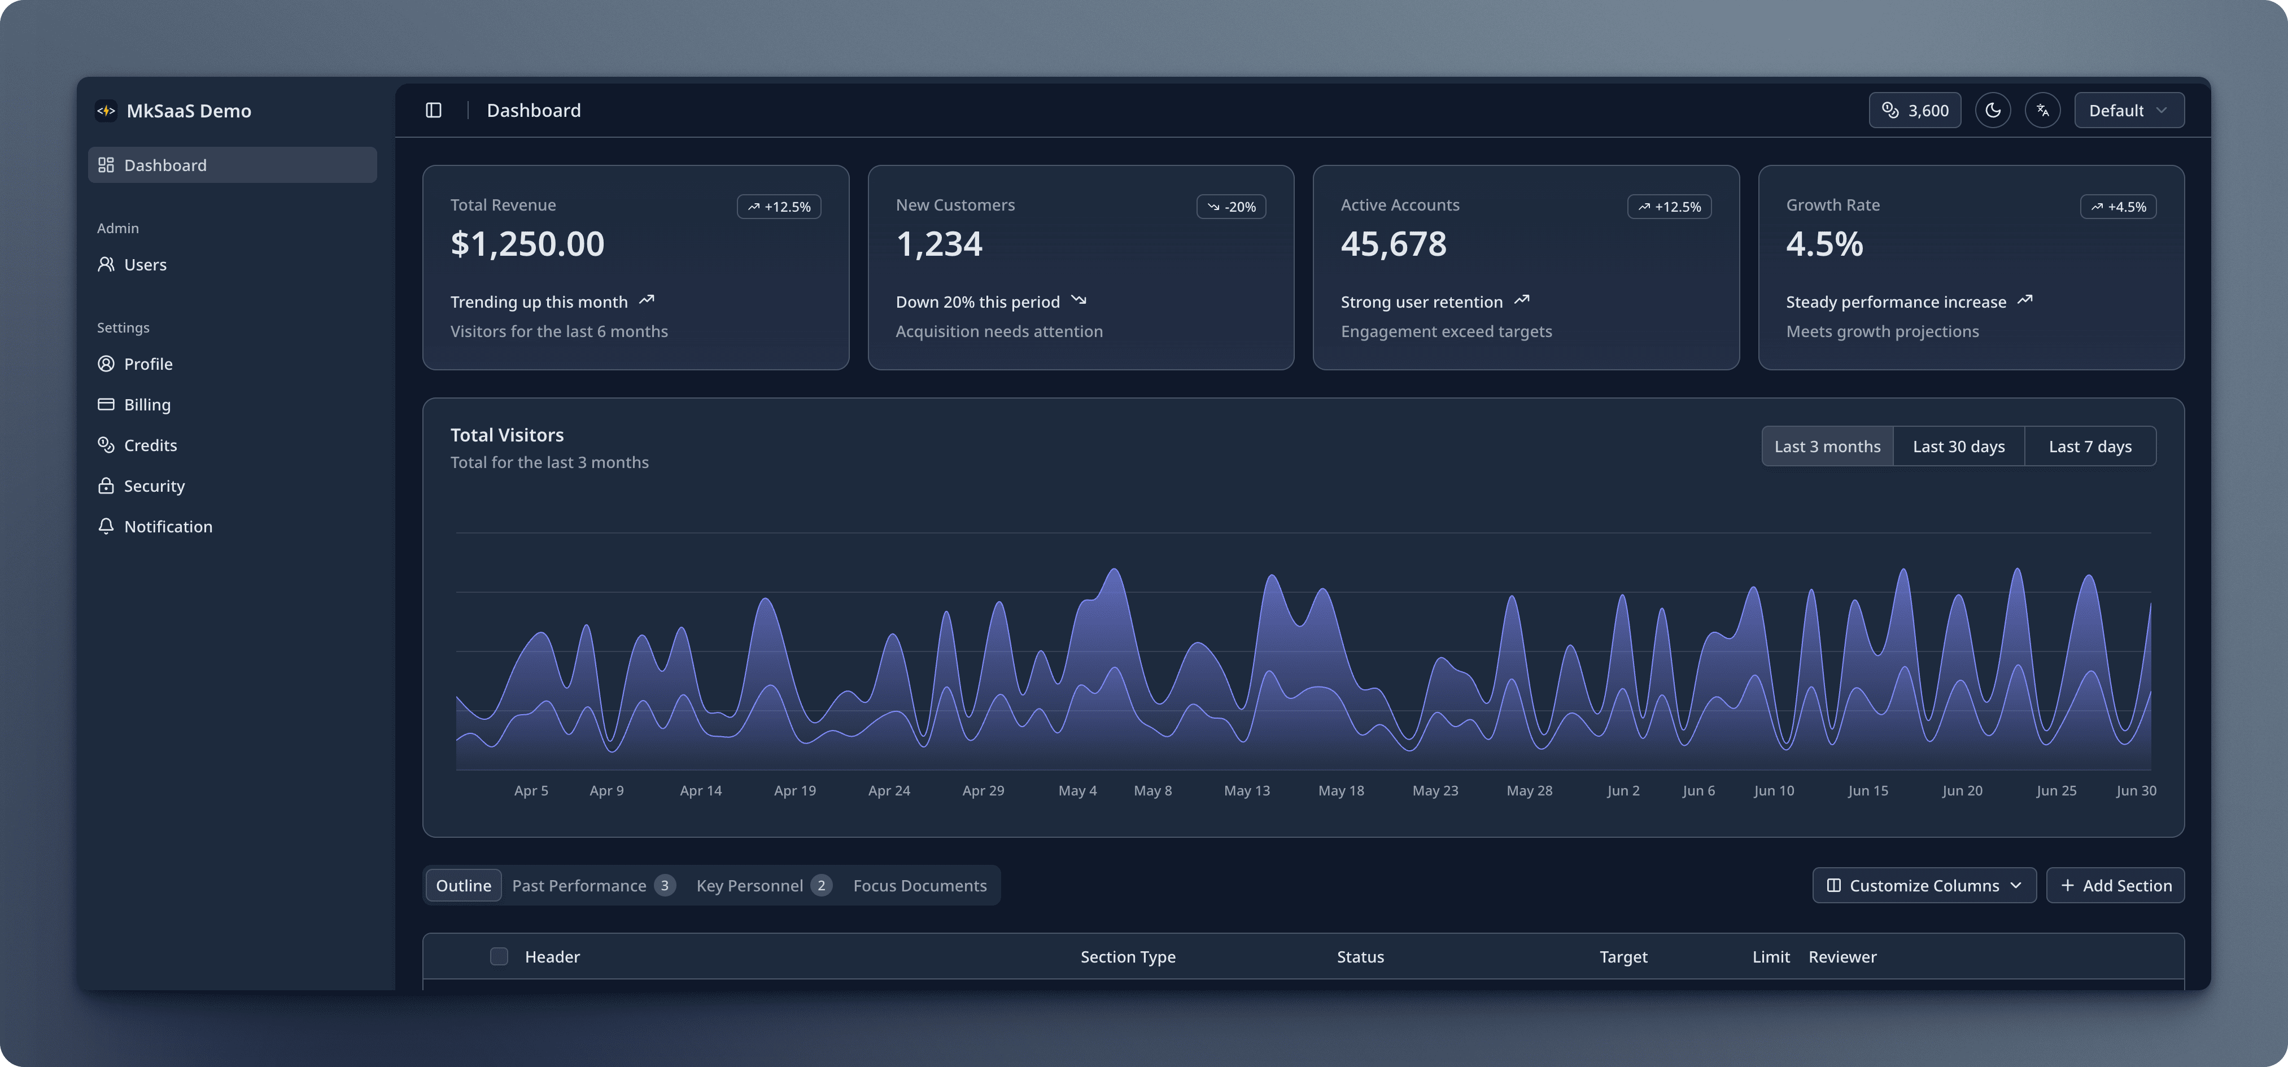2288x1067 pixels.
Task: Switch to the Past Performance tab
Action: pos(592,885)
